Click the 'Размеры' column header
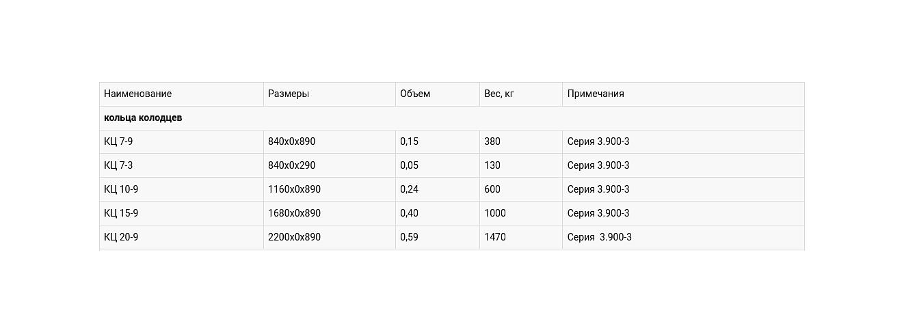Screen dimensions: 904x330 tap(289, 94)
